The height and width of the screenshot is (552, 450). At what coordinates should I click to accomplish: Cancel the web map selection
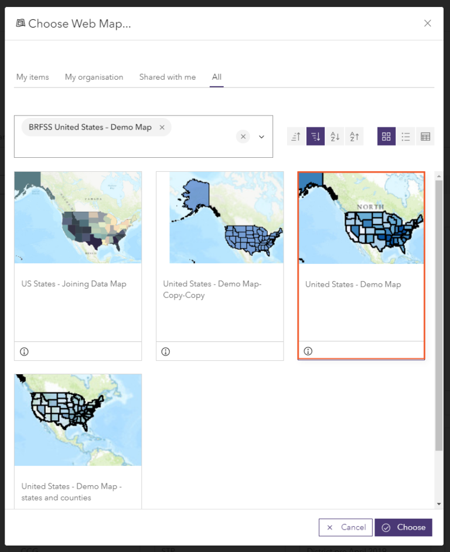pyautogui.click(x=346, y=527)
